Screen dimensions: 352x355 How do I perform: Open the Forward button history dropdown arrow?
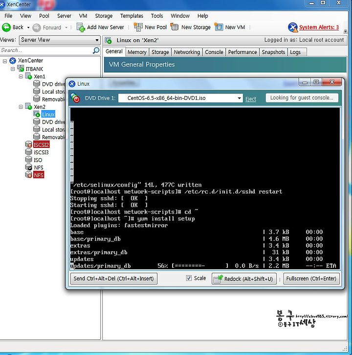coord(66,27)
